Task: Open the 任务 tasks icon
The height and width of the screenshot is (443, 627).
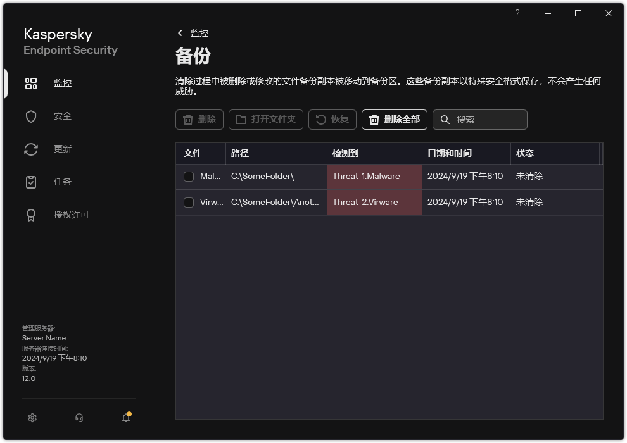Action: [30, 182]
